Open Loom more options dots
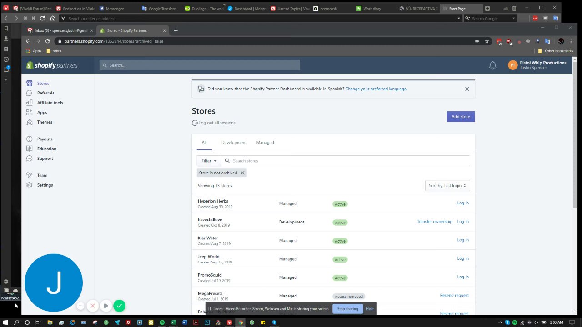The image size is (582, 327). point(80,306)
